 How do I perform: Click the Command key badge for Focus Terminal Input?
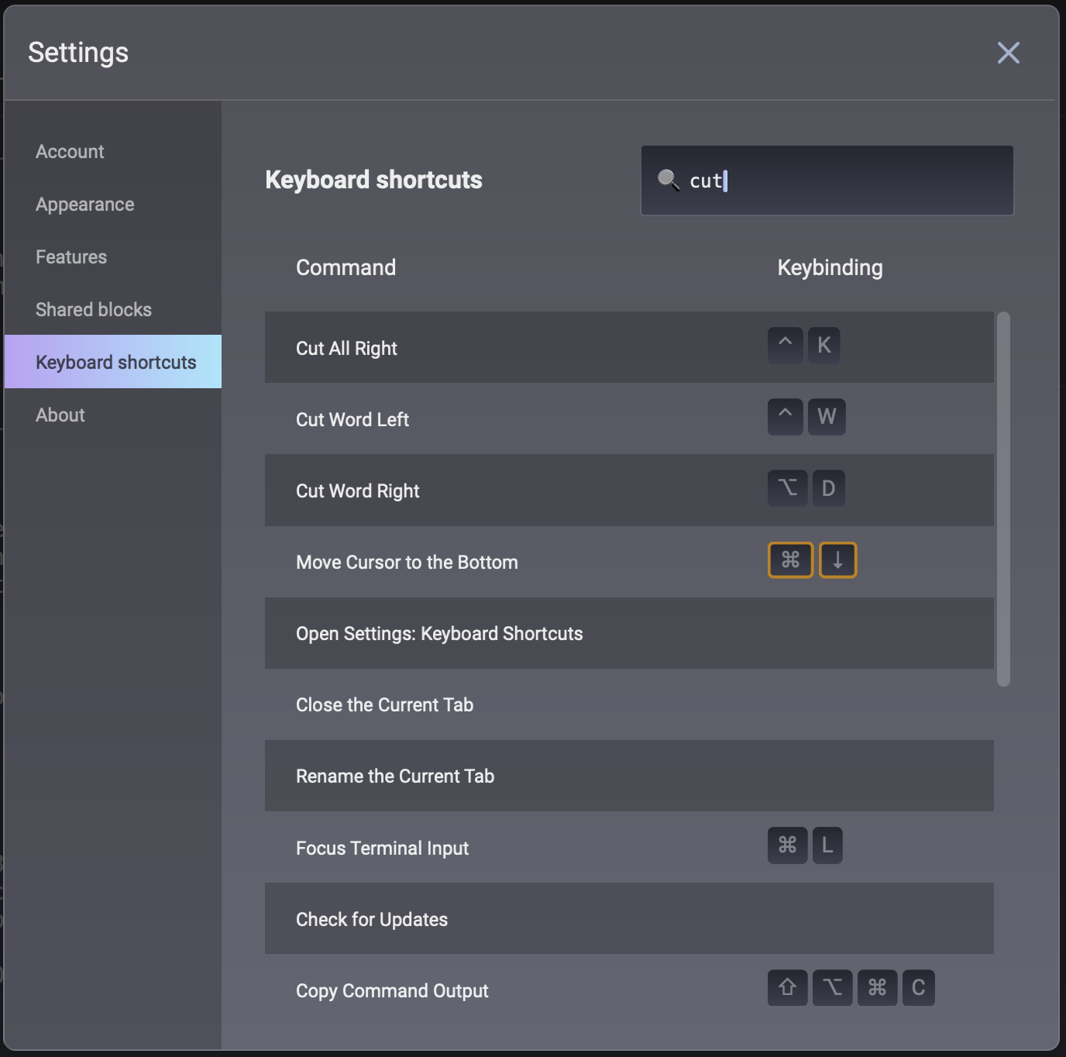[787, 845]
